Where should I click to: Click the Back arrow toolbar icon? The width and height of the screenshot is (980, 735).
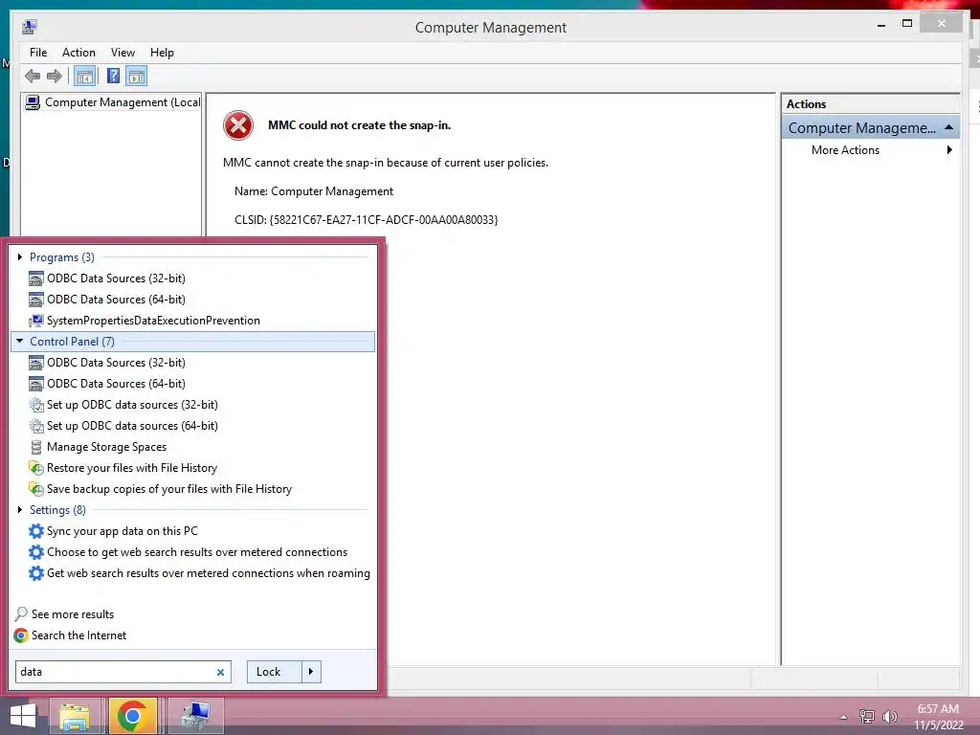click(33, 77)
